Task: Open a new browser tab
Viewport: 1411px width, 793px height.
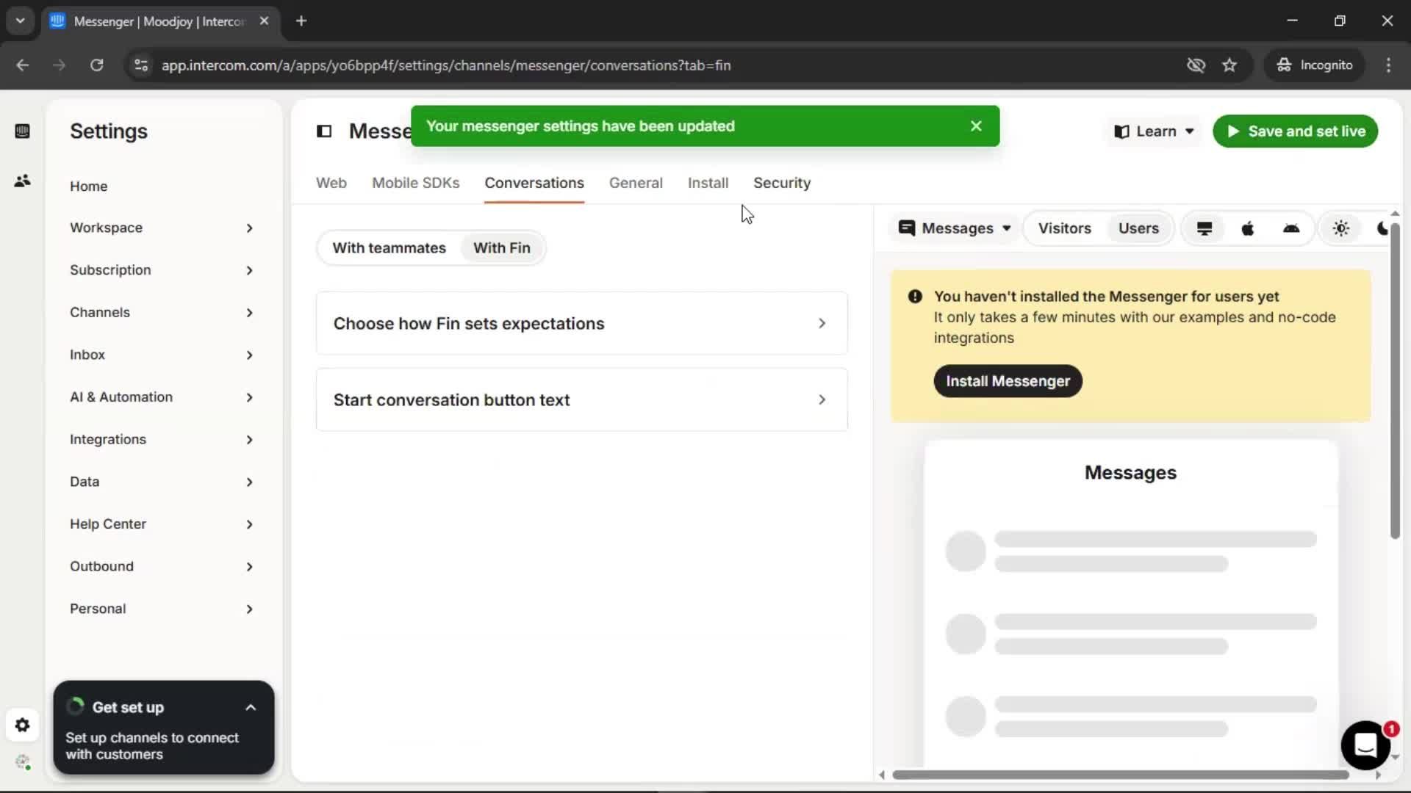Action: (301, 21)
